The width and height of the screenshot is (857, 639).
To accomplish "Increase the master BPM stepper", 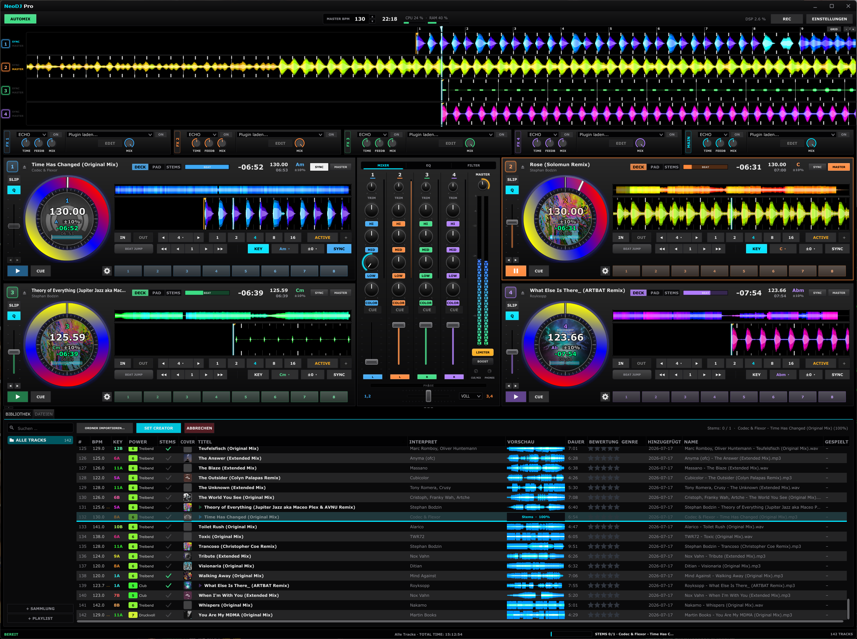I will [x=372, y=17].
